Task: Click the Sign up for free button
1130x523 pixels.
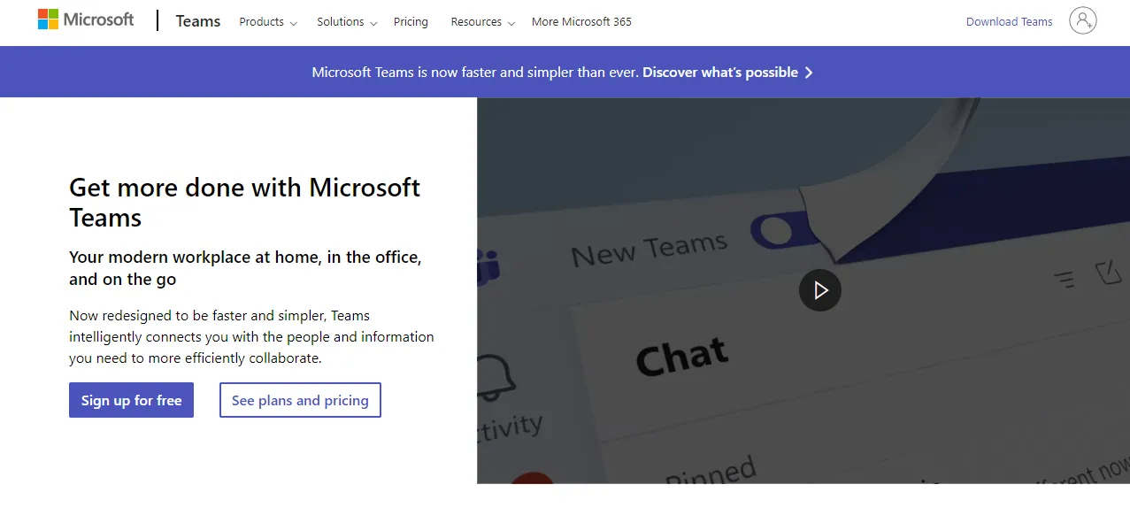Action: [x=131, y=400]
